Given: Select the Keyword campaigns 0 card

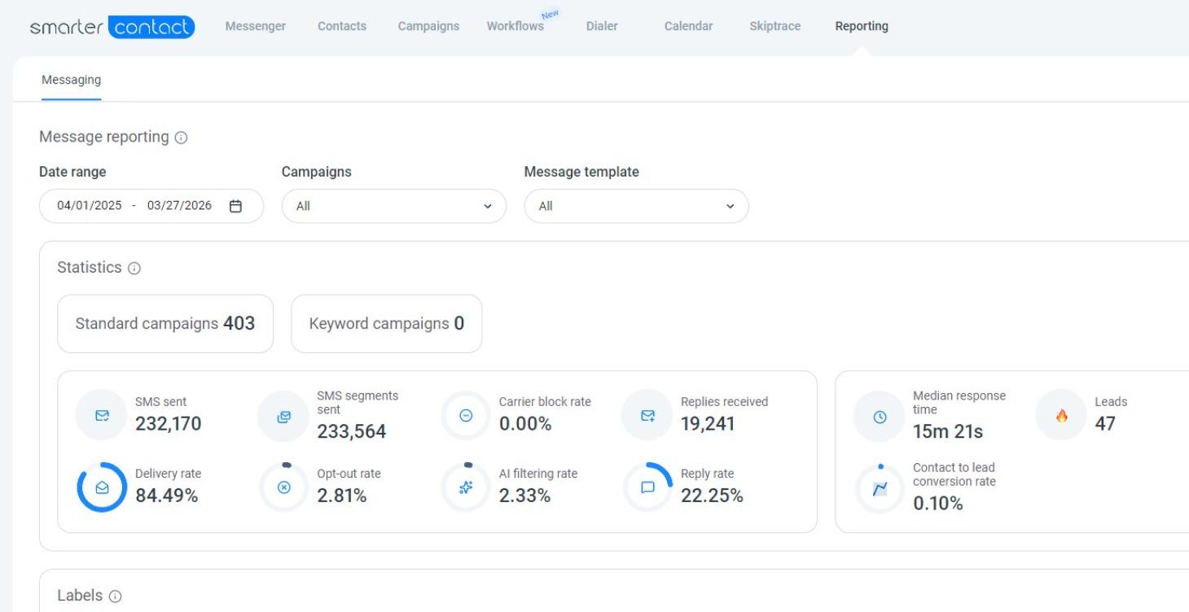Looking at the screenshot, I should coord(387,324).
